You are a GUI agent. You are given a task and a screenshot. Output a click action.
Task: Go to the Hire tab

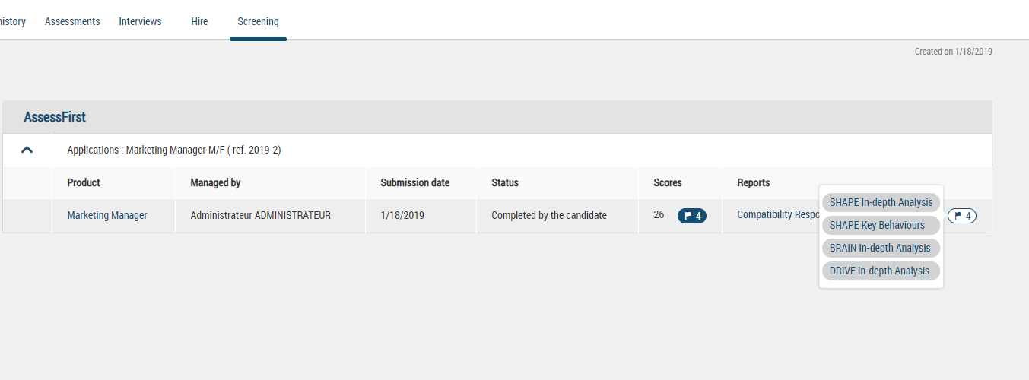199,21
